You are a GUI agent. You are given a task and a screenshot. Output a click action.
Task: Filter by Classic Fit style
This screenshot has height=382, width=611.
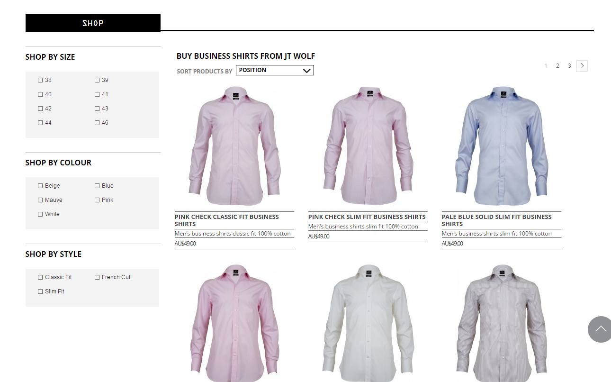[x=40, y=277]
